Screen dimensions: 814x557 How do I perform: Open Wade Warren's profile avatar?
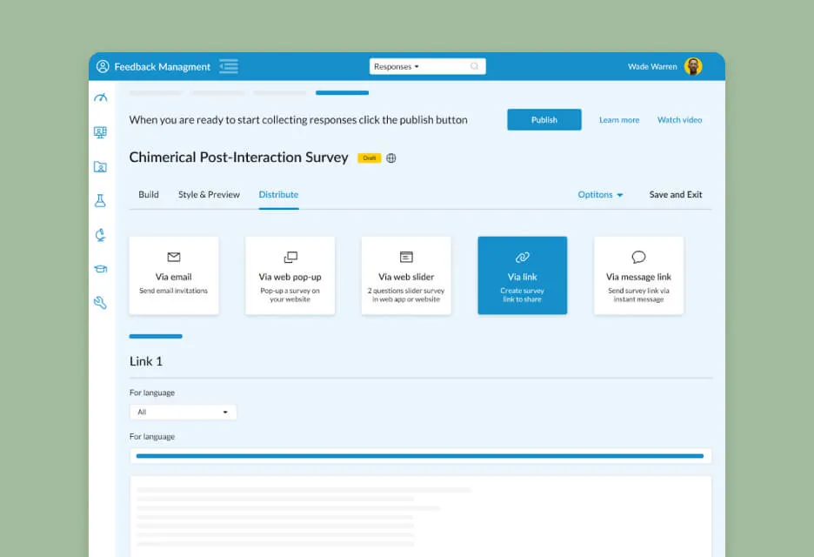point(693,66)
